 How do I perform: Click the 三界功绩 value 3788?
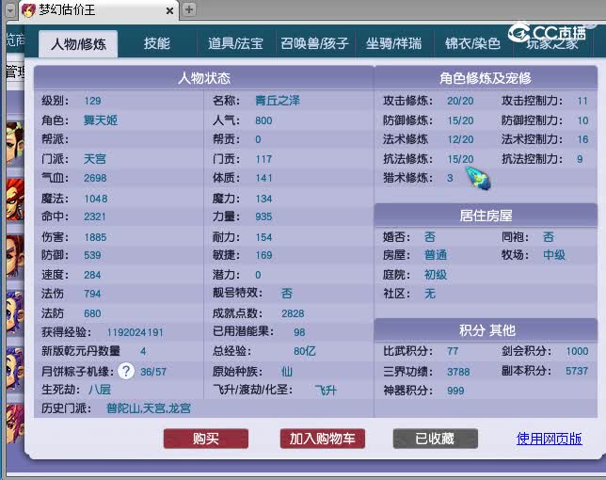458,372
